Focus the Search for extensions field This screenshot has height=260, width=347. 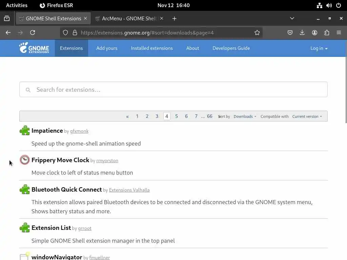[x=173, y=89]
